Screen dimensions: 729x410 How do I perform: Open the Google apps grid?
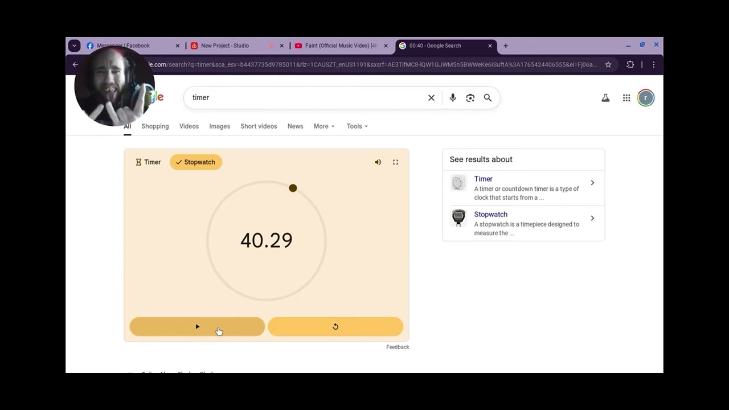click(626, 98)
